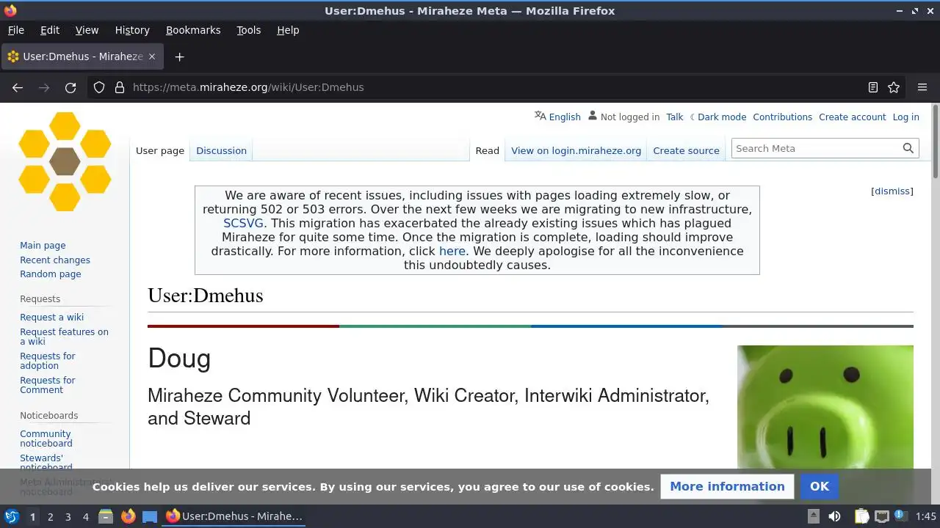Open Requests for Comment
Viewport: 940px width, 528px height.
[x=48, y=385]
